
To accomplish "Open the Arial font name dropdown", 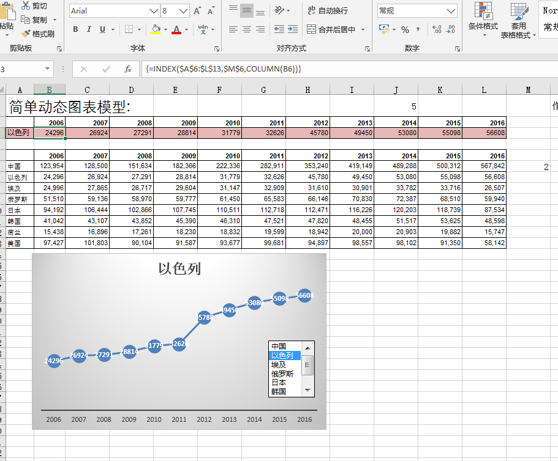I will tap(154, 11).
